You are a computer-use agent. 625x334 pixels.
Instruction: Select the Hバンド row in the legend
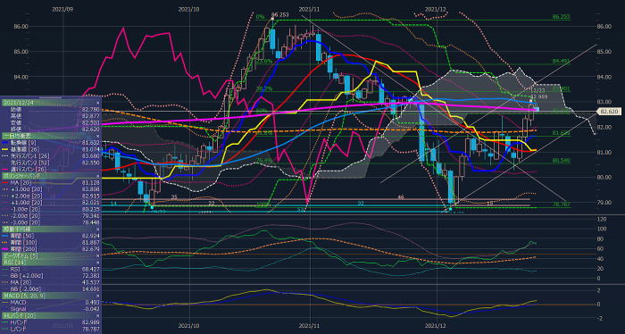(x=51, y=322)
